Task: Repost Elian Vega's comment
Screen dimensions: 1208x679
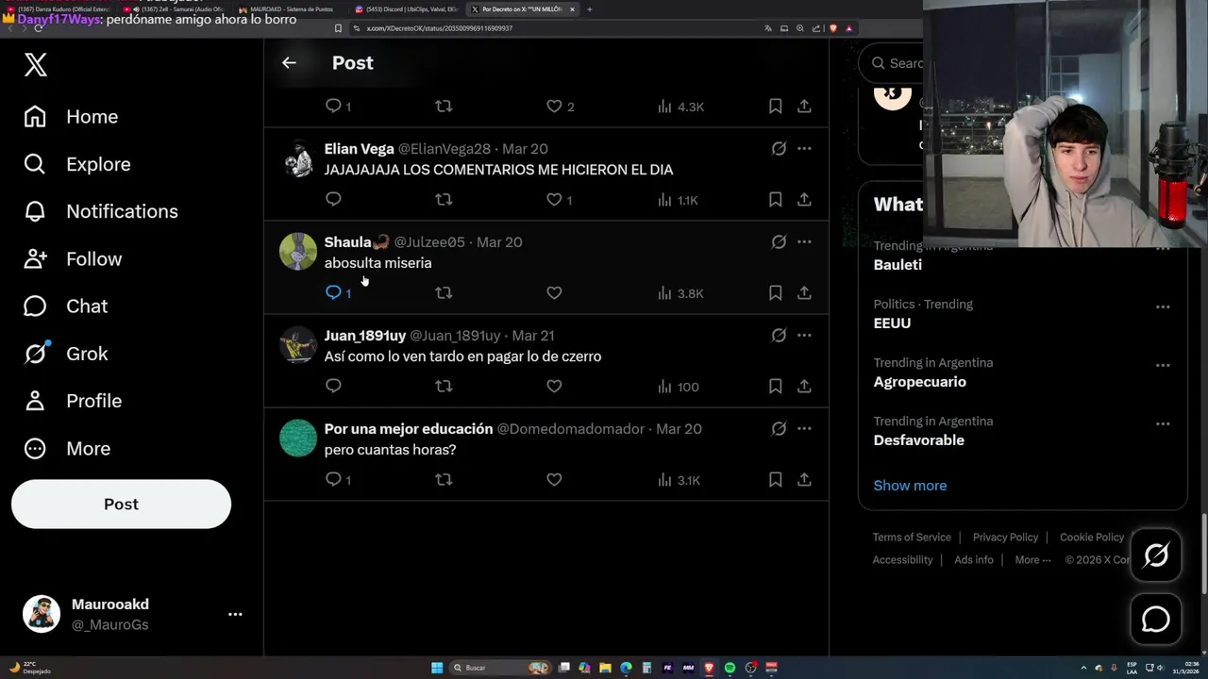Action: (444, 199)
